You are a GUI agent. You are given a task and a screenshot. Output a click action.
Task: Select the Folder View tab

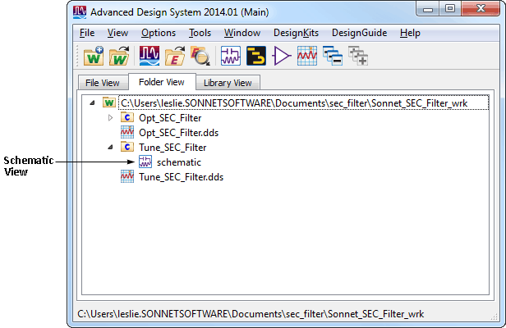coord(162,82)
